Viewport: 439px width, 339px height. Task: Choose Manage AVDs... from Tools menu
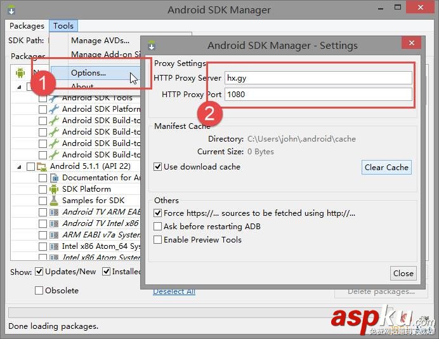(100, 41)
